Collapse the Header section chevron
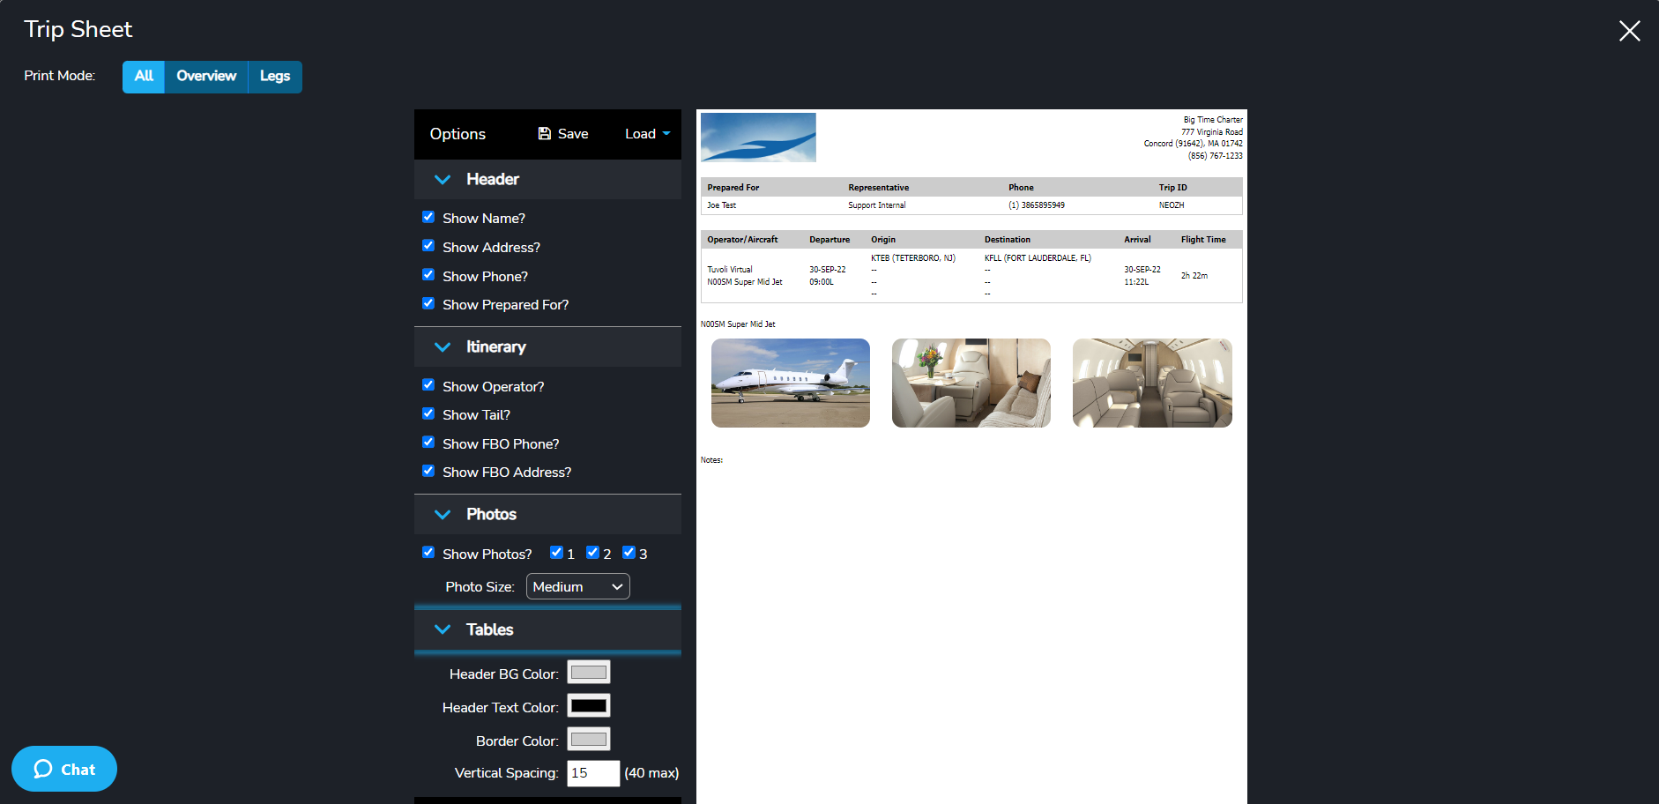The image size is (1659, 804). point(443,179)
